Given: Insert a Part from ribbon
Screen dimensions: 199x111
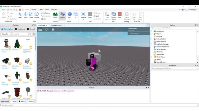Looking at the screenshot, I should tap(70, 15).
